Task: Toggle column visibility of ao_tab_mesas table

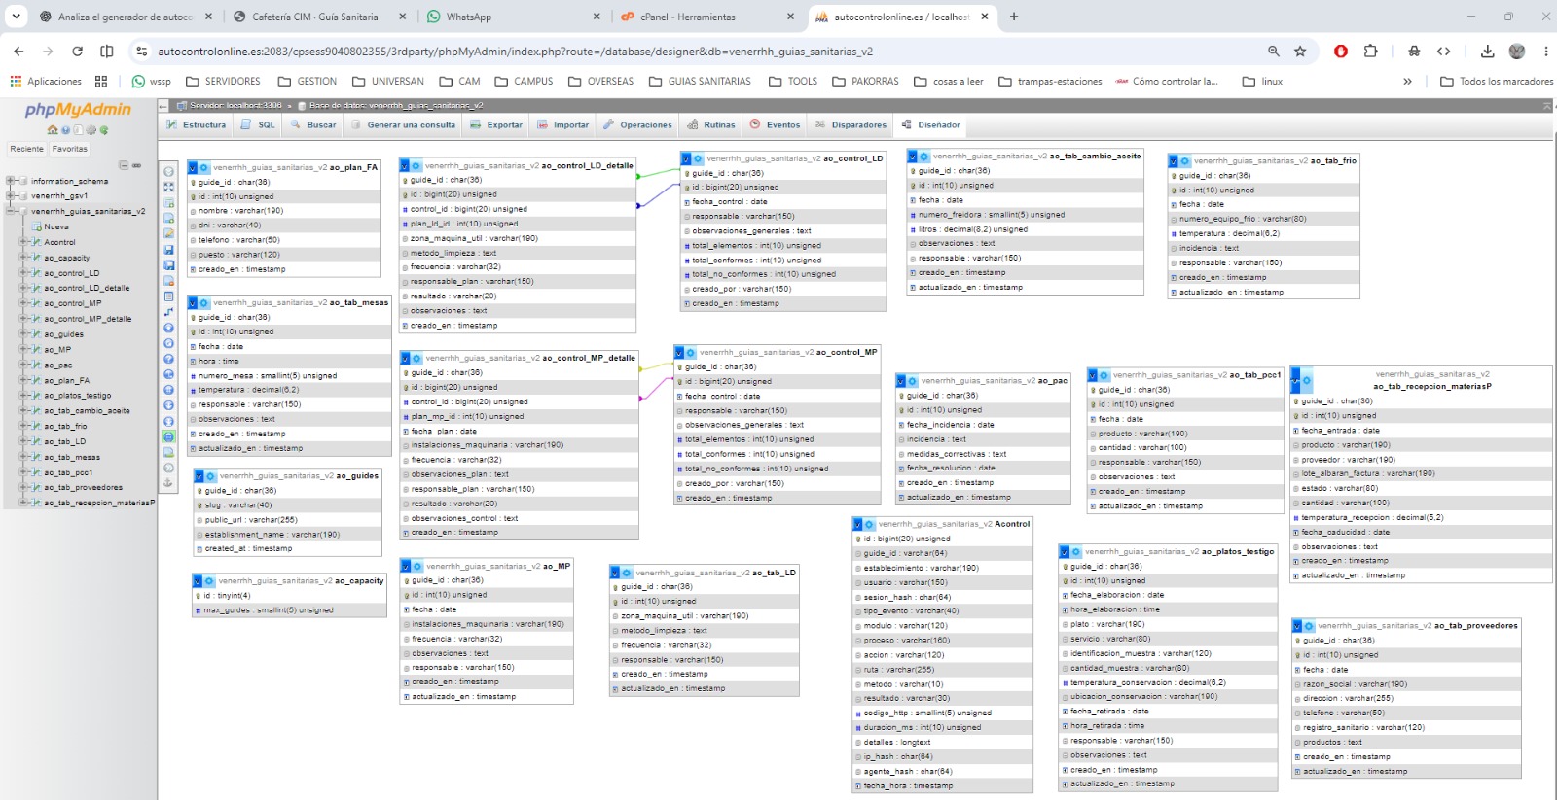Action: click(193, 303)
